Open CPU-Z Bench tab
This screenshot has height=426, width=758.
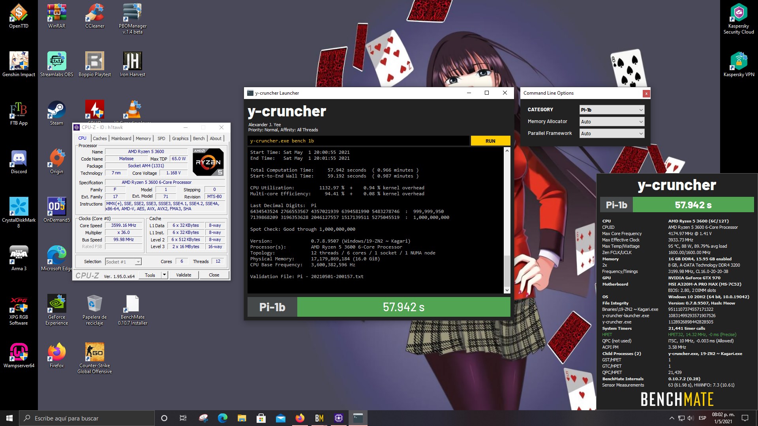click(x=199, y=138)
